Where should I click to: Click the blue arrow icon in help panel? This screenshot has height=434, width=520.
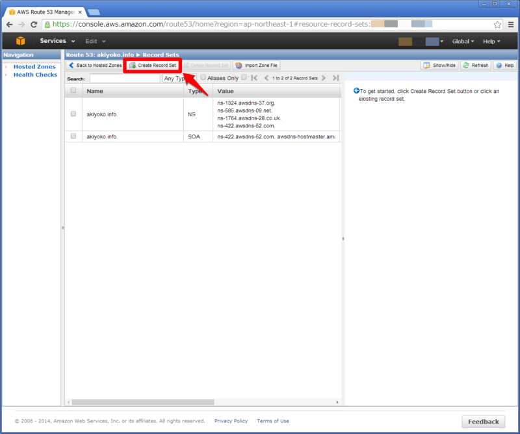point(356,90)
